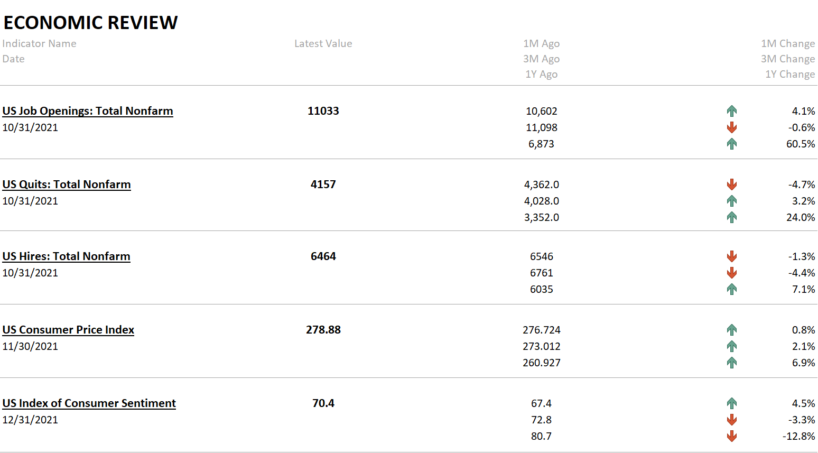Open US Job Openings: Total Nonfarm link
The height and width of the screenshot is (453, 818).
click(88, 111)
